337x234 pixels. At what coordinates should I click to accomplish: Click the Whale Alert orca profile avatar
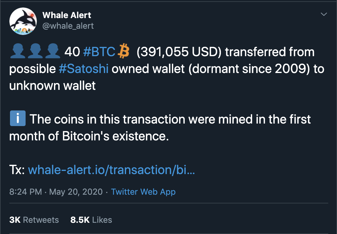coord(21,21)
